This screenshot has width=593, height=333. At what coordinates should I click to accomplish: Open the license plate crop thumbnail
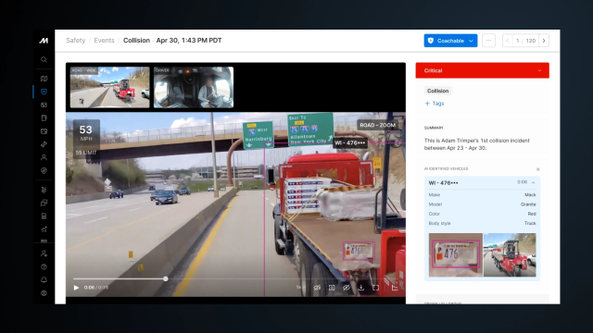pos(456,255)
